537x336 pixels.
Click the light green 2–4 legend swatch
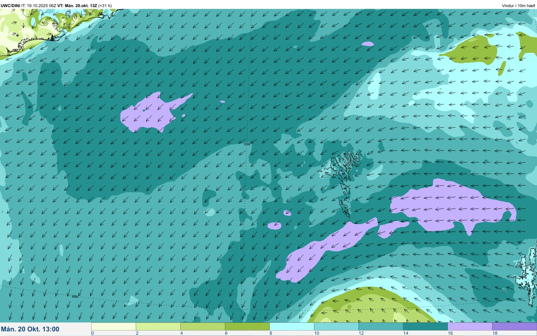point(158,326)
